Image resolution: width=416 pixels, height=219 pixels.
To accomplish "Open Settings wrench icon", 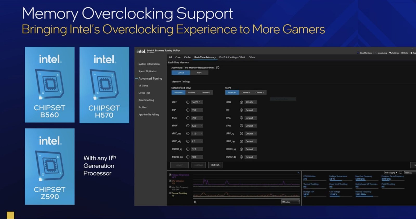I will [x=390, y=53].
